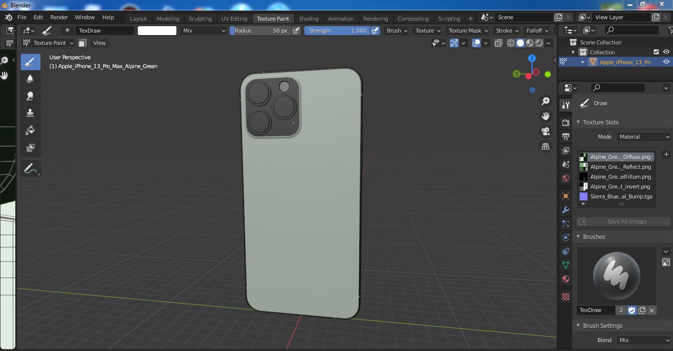Hide Apple_iPhone_13_Pro object with eye icon

(x=666, y=62)
